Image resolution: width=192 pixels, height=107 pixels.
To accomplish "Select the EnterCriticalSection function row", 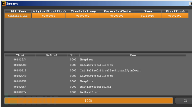I will click(95, 65).
